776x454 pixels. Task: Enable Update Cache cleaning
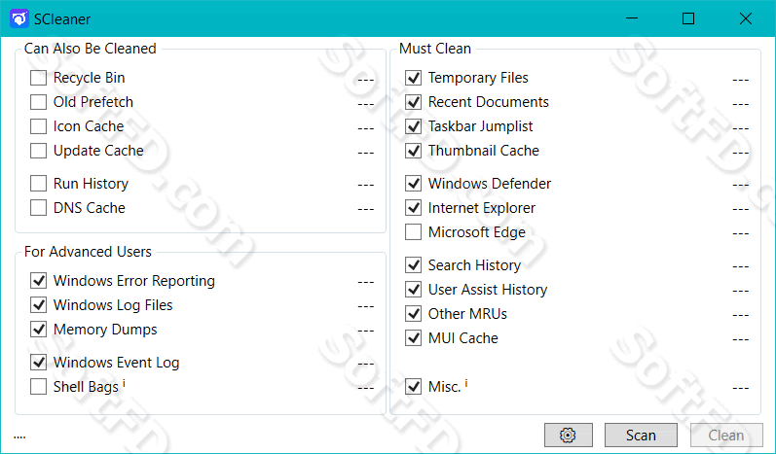click(x=39, y=150)
